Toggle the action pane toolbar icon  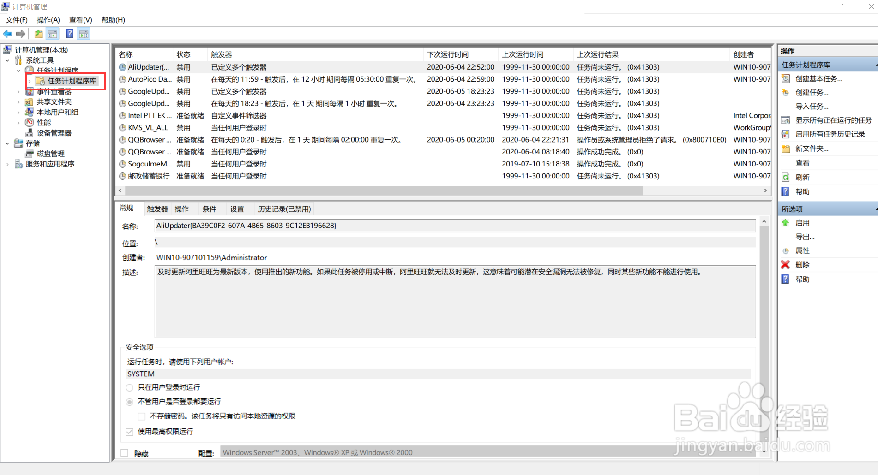coord(84,34)
